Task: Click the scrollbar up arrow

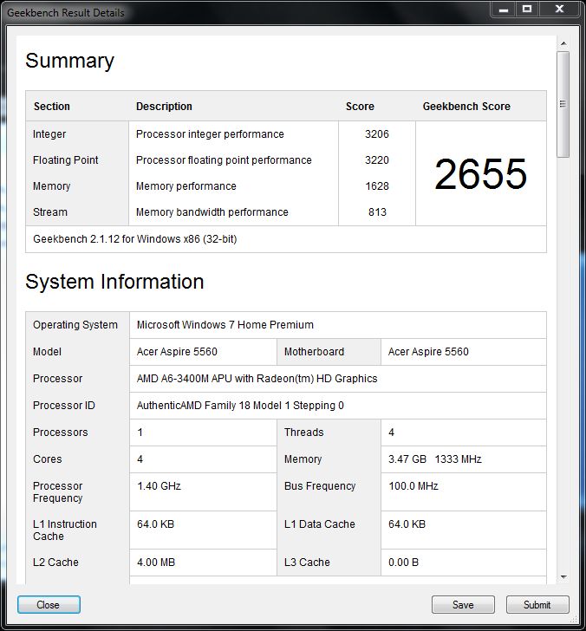Action: 563,43
